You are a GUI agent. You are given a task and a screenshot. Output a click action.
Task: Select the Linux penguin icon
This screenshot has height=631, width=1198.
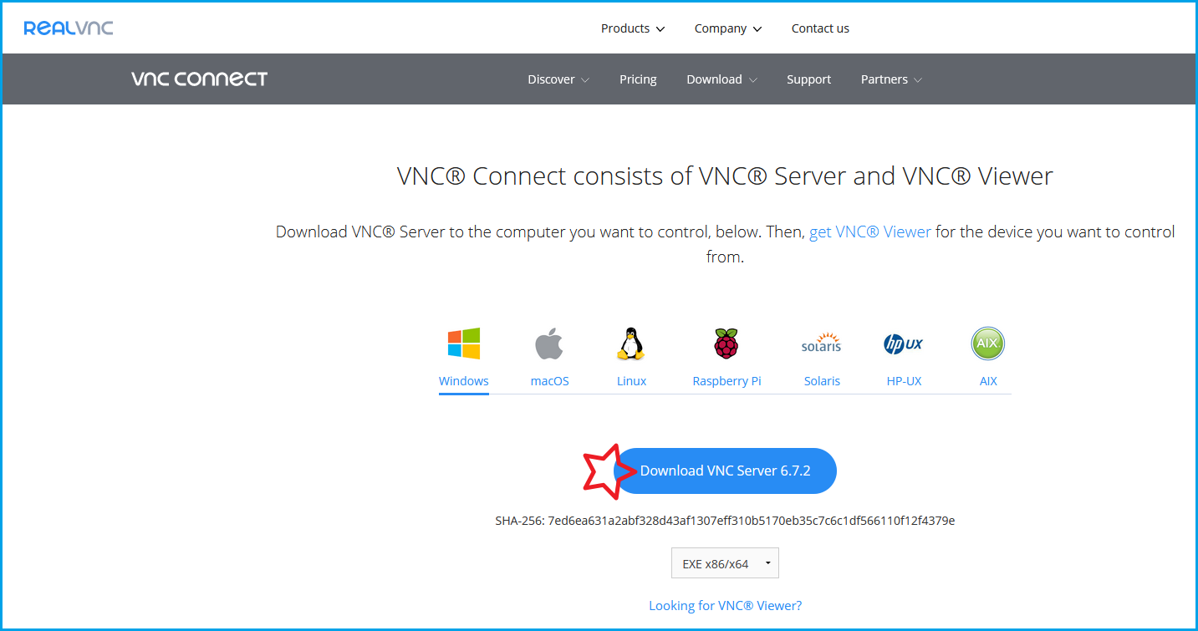pos(631,343)
